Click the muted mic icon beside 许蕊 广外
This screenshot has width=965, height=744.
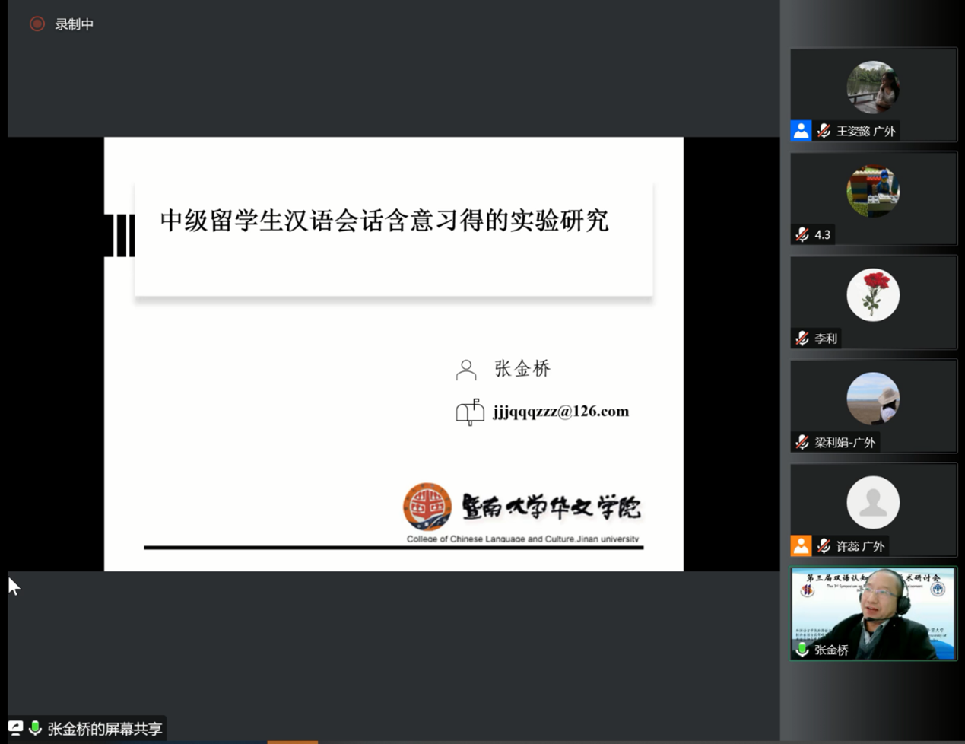click(824, 545)
